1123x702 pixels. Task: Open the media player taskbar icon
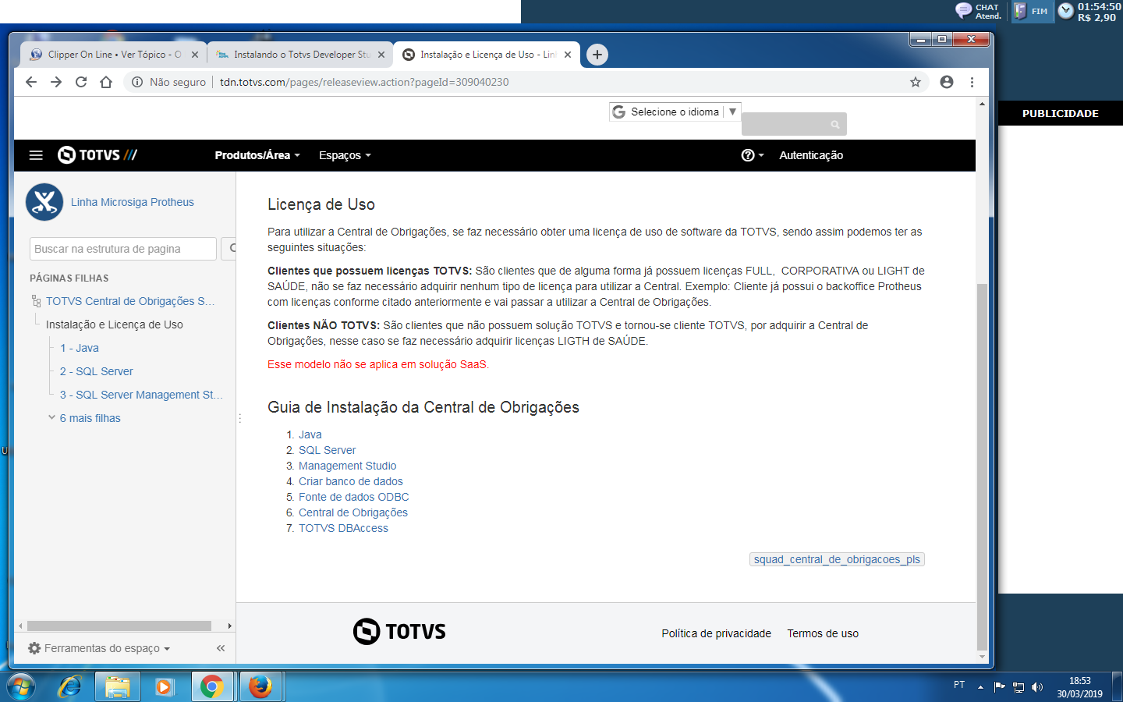pos(164,687)
